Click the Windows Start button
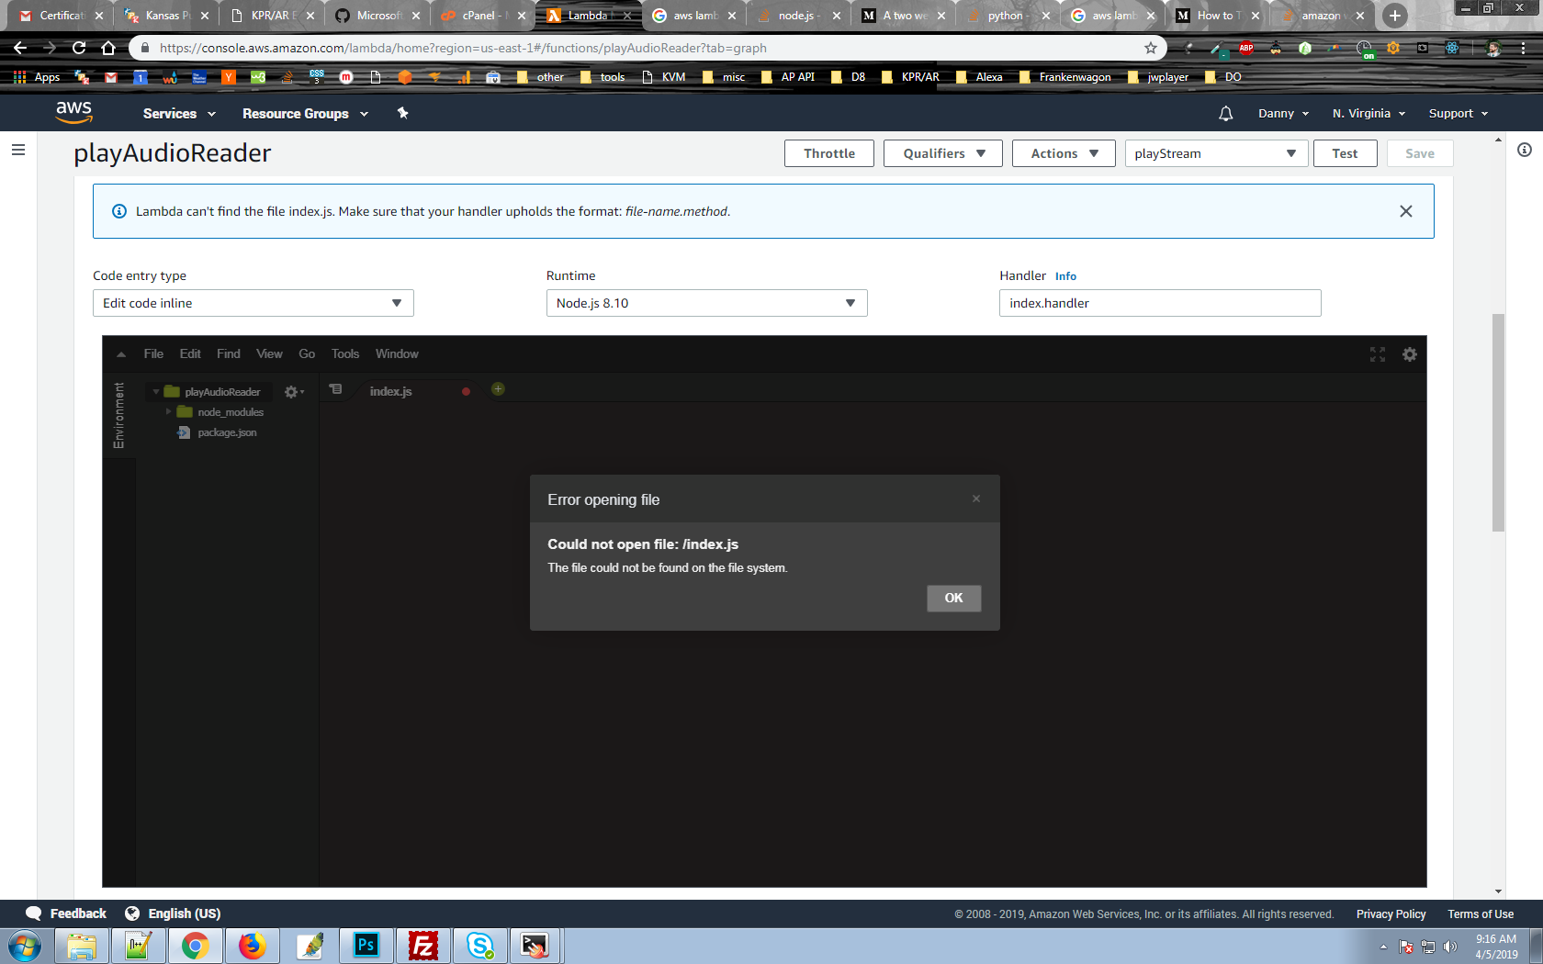1543x964 pixels. [x=25, y=946]
